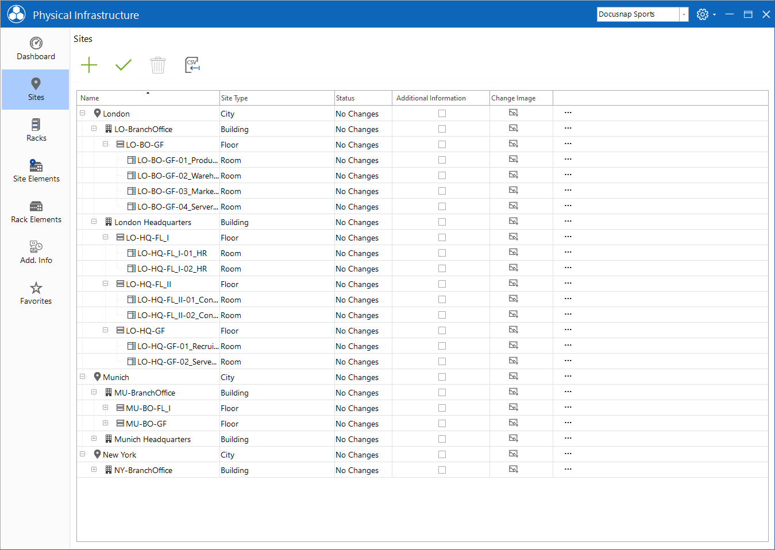Expand the Munich Headquarters node

[94, 439]
